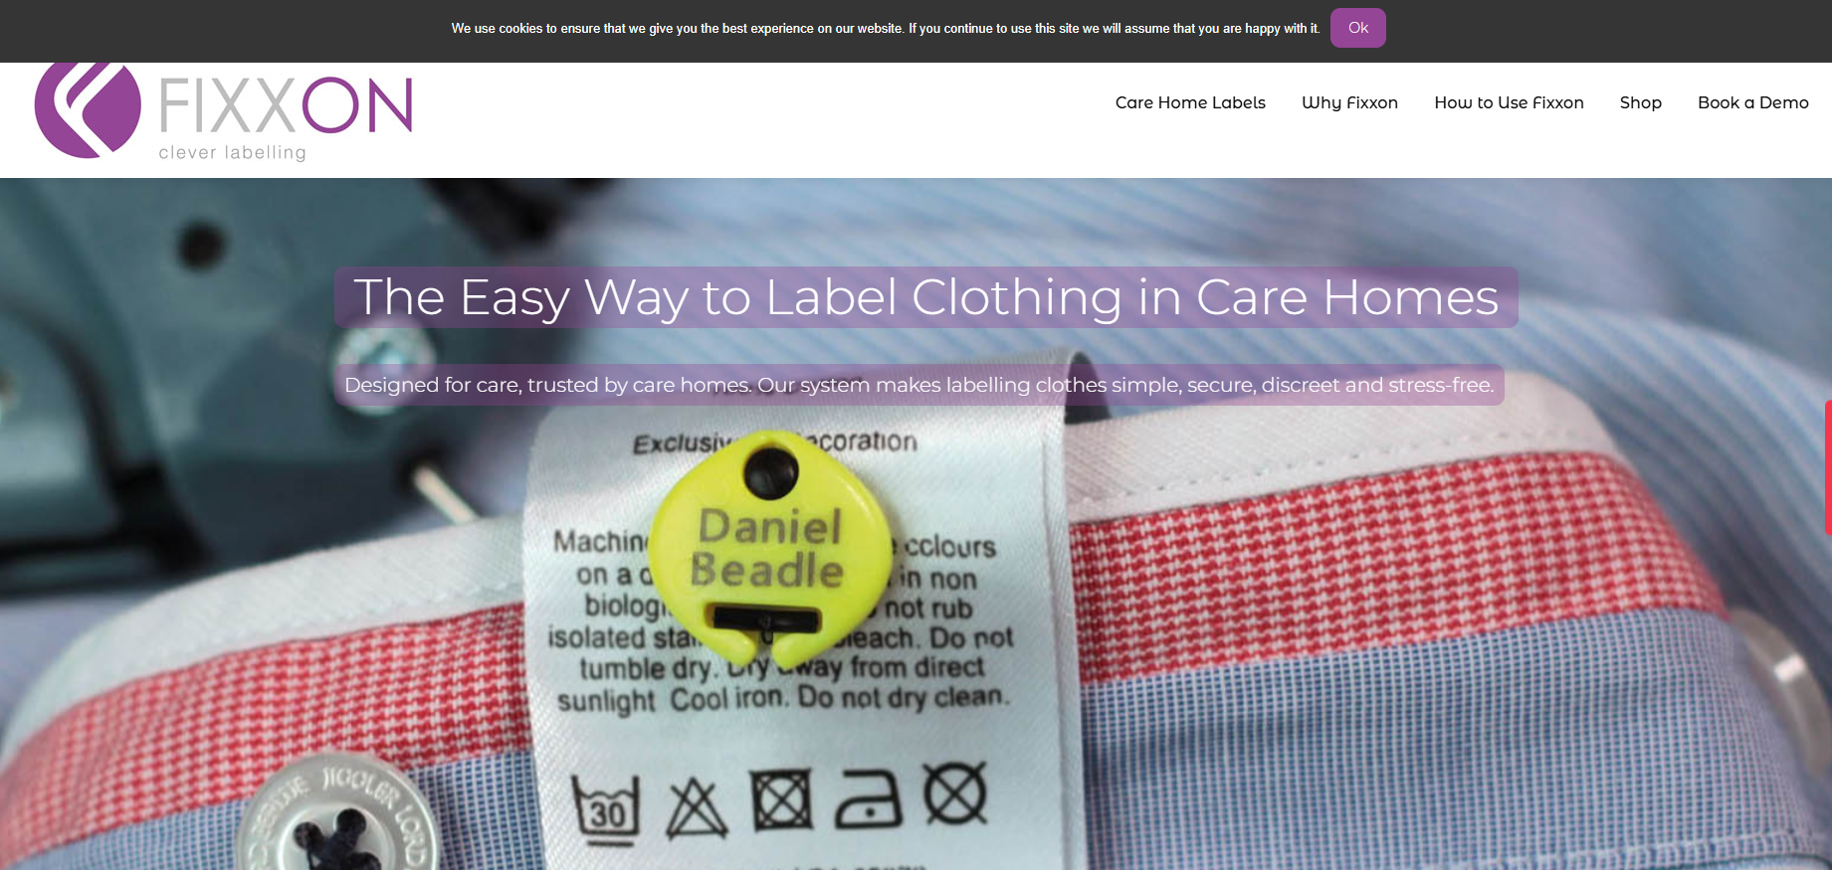Open How to Use Fixxon

tap(1509, 102)
